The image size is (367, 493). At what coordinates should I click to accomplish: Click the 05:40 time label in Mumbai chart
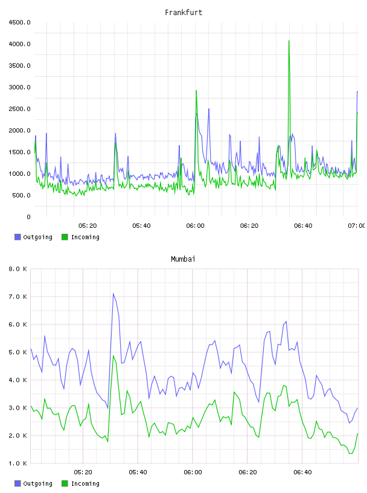138,472
